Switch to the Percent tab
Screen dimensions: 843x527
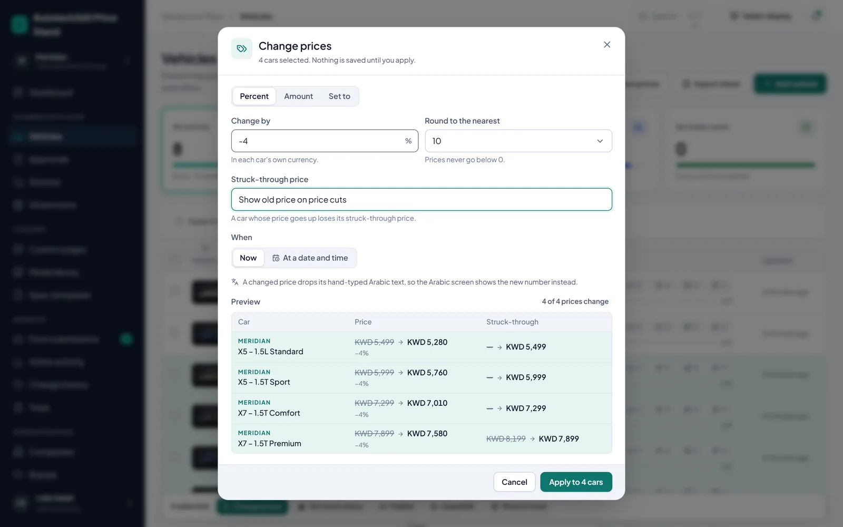coord(254,96)
